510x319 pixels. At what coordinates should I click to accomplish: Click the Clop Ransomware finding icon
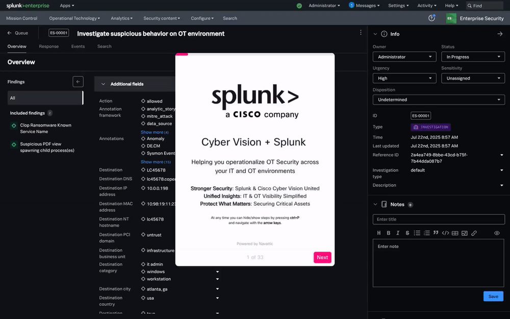(x=14, y=126)
